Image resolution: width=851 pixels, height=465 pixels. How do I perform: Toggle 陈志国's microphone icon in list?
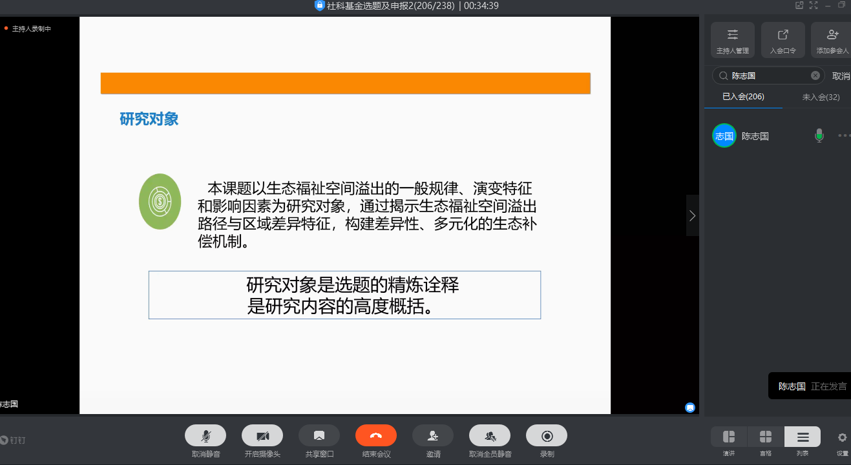(x=819, y=135)
